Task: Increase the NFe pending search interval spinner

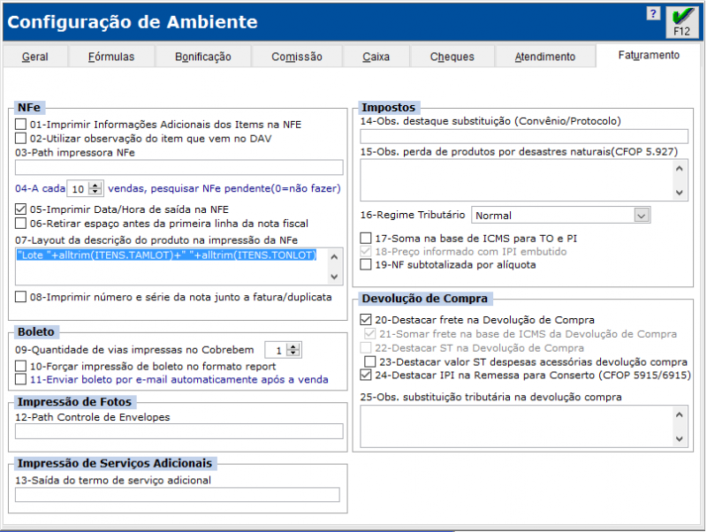Action: 96,184
